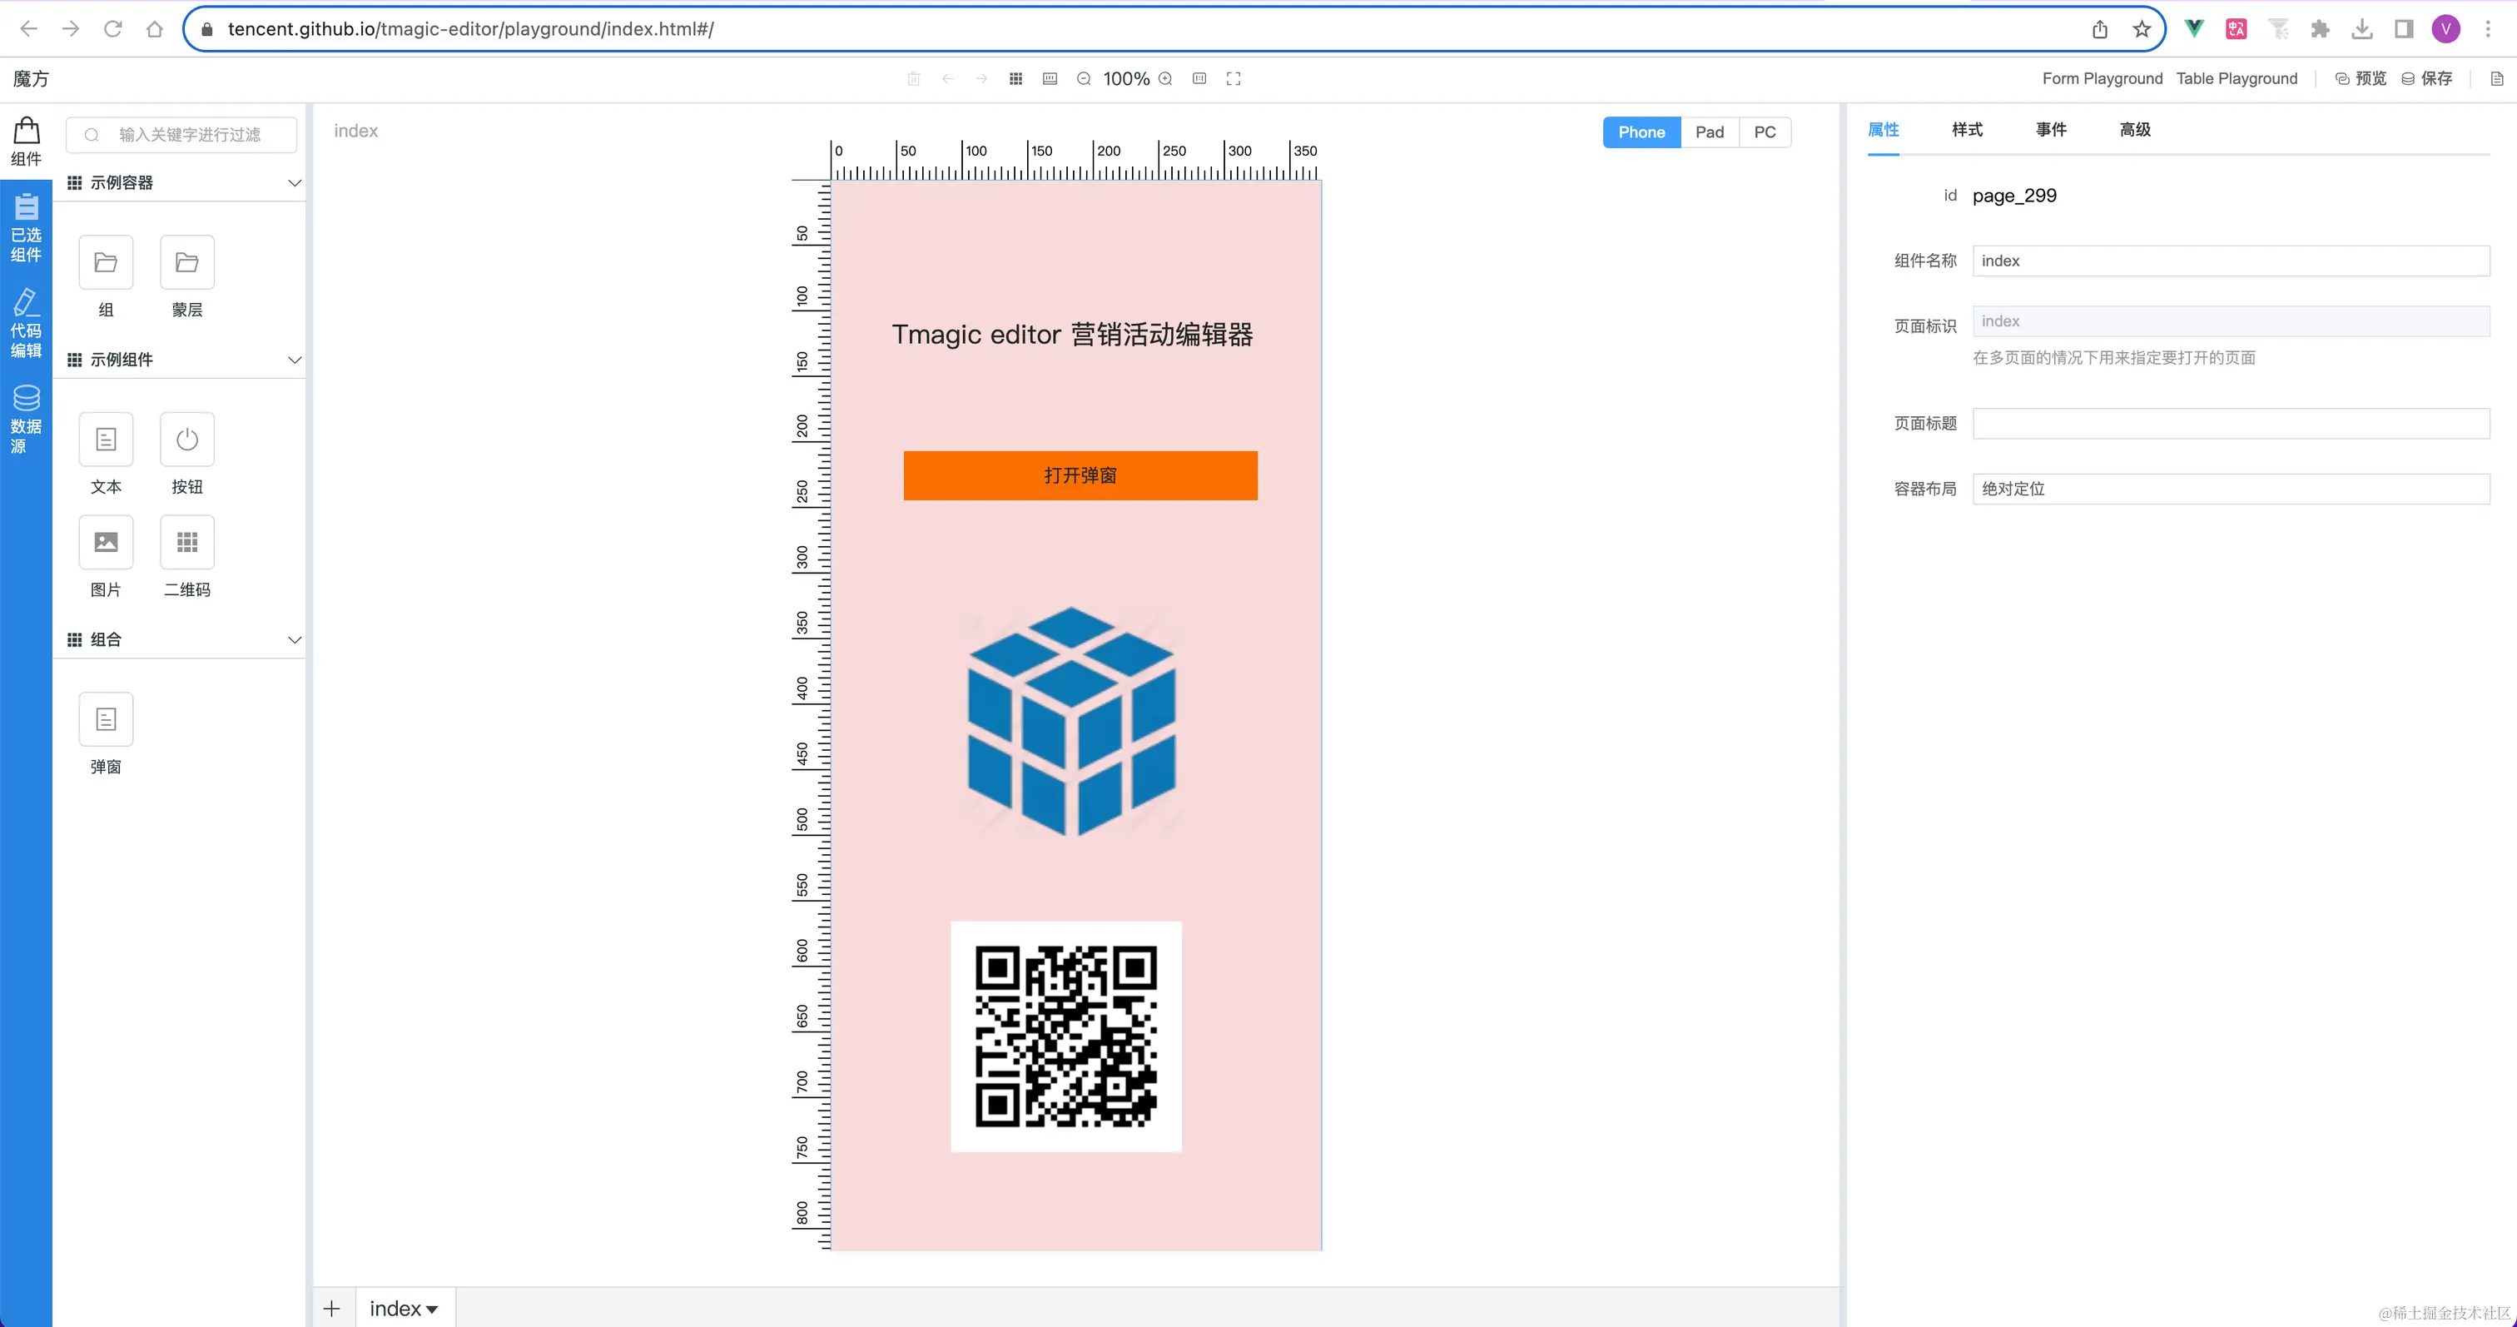Switch to the 事件 events tab
Viewport: 2517px width, 1327px height.
(x=2051, y=130)
